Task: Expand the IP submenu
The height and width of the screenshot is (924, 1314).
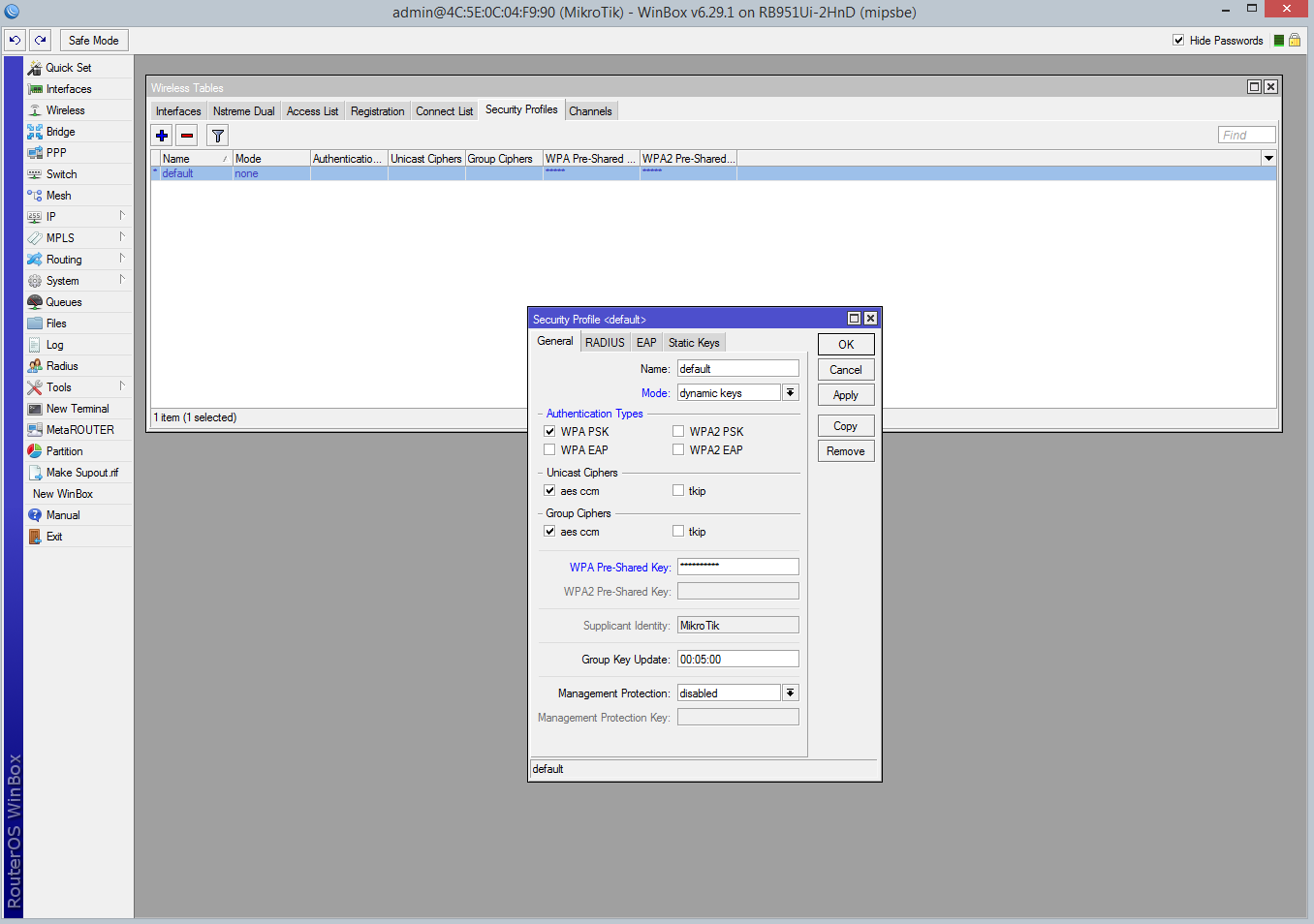Action: tap(122, 216)
